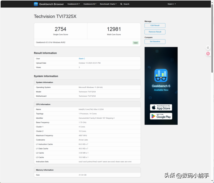Click the Base Frequency 1.70 GHz value
The height and width of the screenshot is (183, 214).
click(x=83, y=122)
